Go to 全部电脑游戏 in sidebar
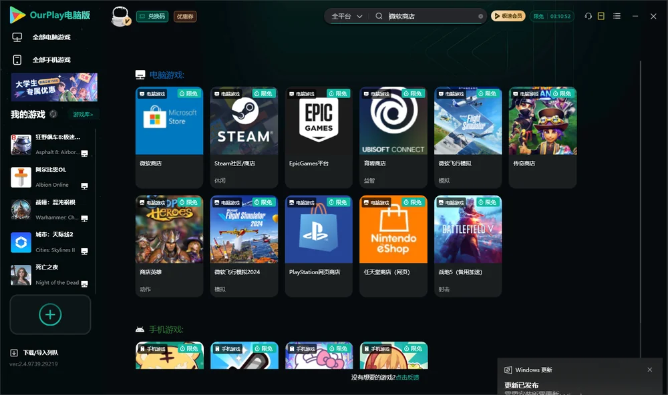This screenshot has height=395, width=668. tap(41, 37)
